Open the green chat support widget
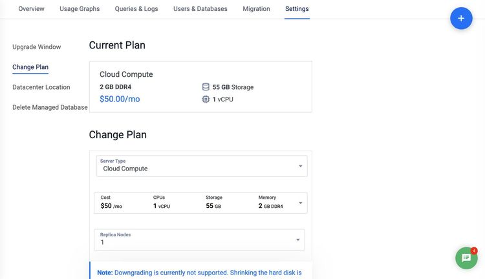 point(466,258)
